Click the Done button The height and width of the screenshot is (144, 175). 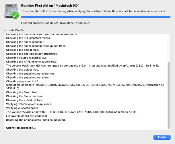[162, 137]
